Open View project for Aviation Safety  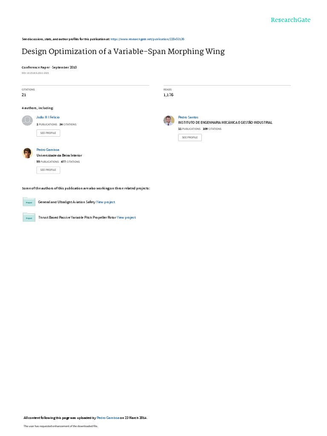pos(106,202)
